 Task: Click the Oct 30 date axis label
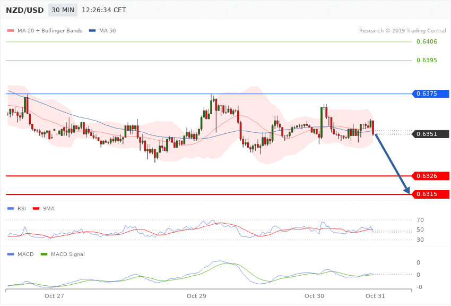(314, 296)
